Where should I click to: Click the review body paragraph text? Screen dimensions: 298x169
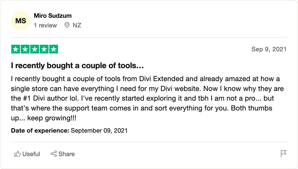tap(147, 98)
